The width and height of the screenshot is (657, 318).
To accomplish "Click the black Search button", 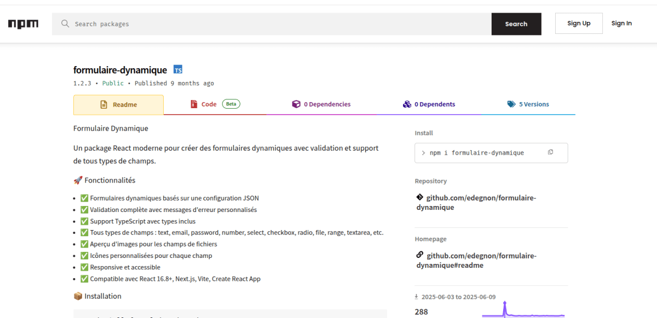I will coord(516,24).
